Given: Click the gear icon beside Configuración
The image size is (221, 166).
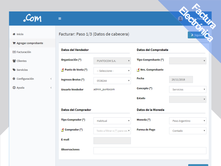Looking at the screenshot, I should 14,79.
